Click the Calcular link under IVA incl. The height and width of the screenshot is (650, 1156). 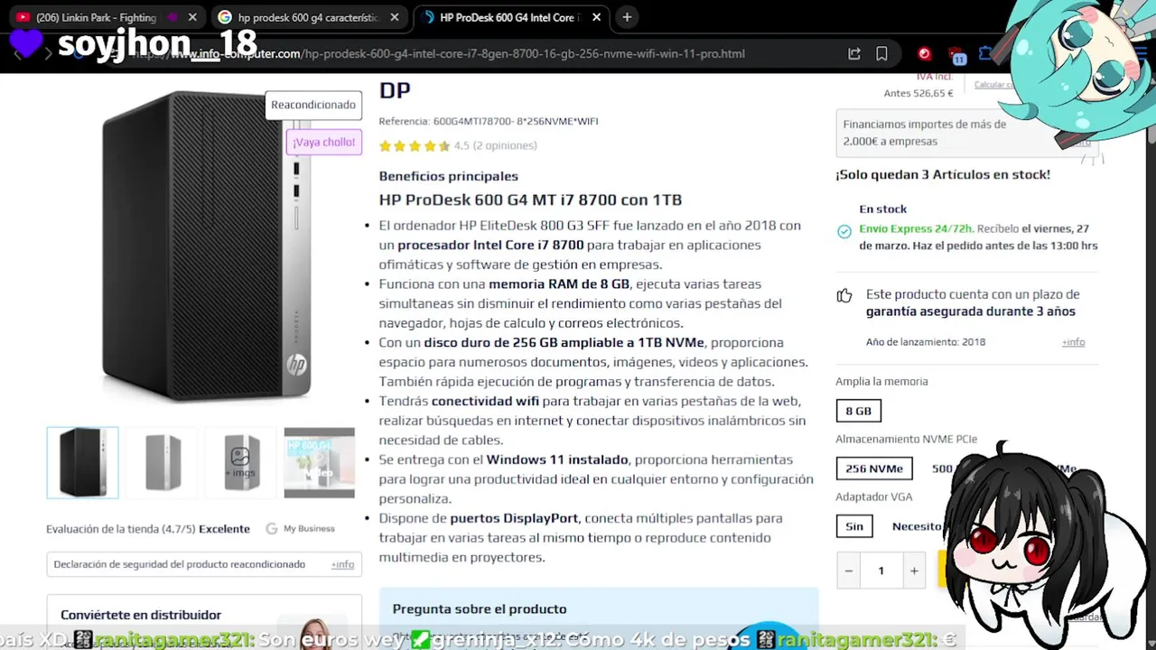(x=993, y=84)
